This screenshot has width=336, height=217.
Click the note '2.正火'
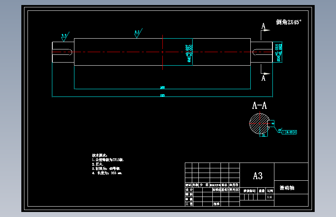98,164
